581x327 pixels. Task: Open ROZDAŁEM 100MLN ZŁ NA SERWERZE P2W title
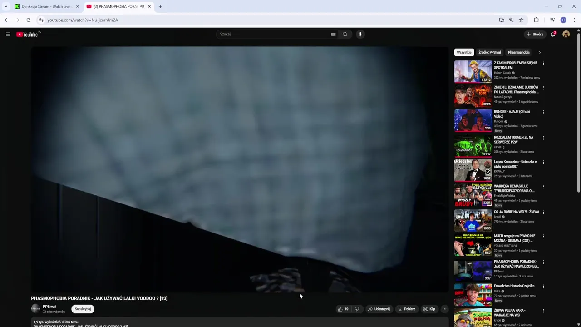tap(513, 139)
